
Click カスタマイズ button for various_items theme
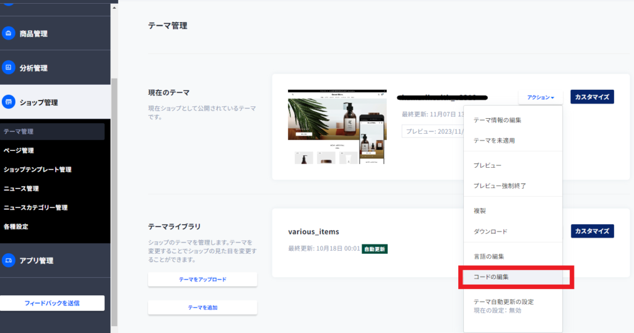tap(592, 231)
